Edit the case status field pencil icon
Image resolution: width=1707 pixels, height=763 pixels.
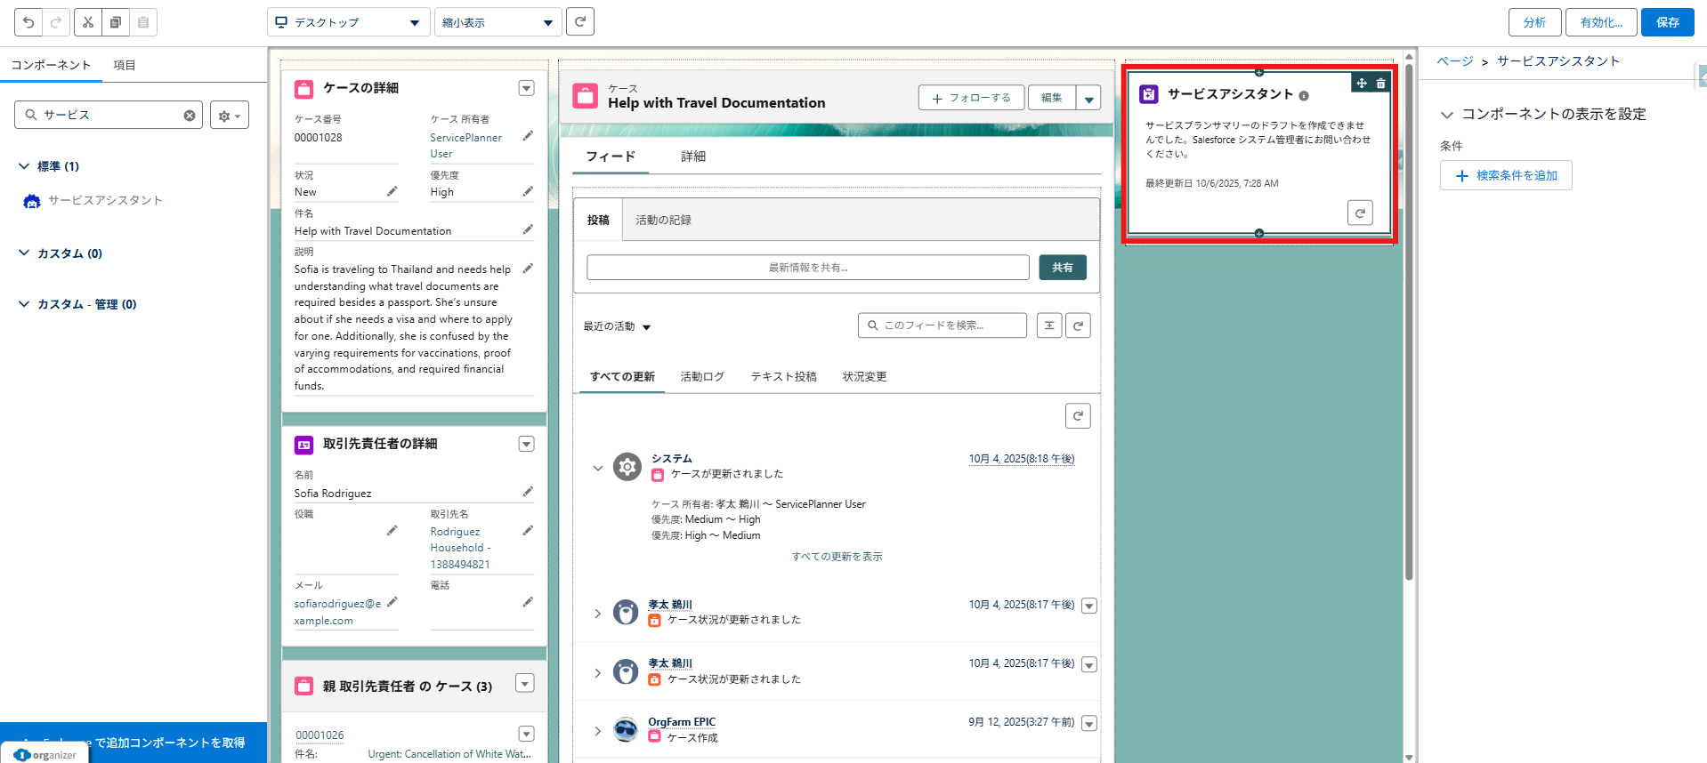click(x=392, y=191)
